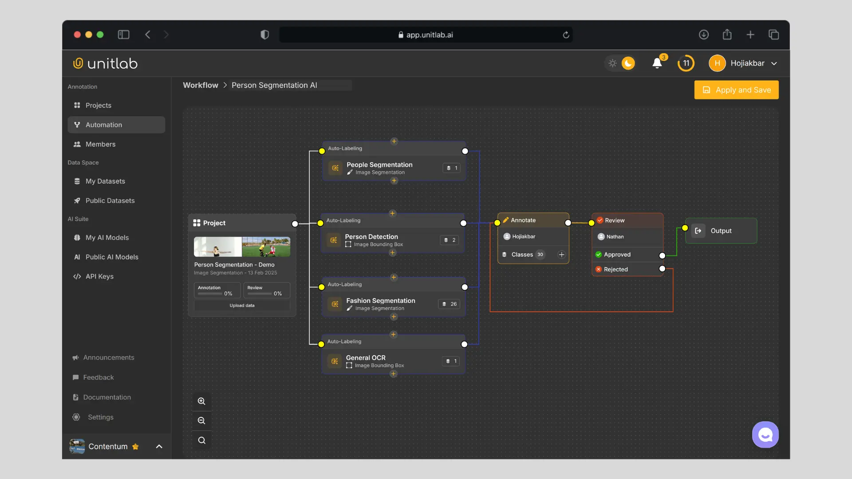The image size is (852, 479).
Task: Expand the Contentum workspace chevron
Action: point(159,447)
